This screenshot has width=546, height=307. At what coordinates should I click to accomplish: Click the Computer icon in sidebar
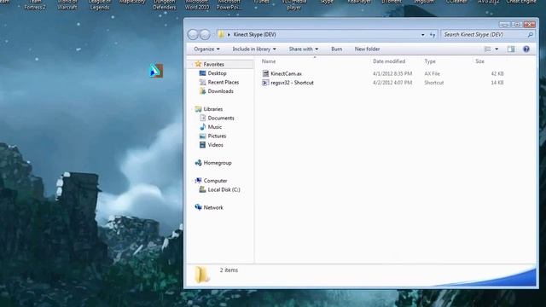(x=198, y=181)
